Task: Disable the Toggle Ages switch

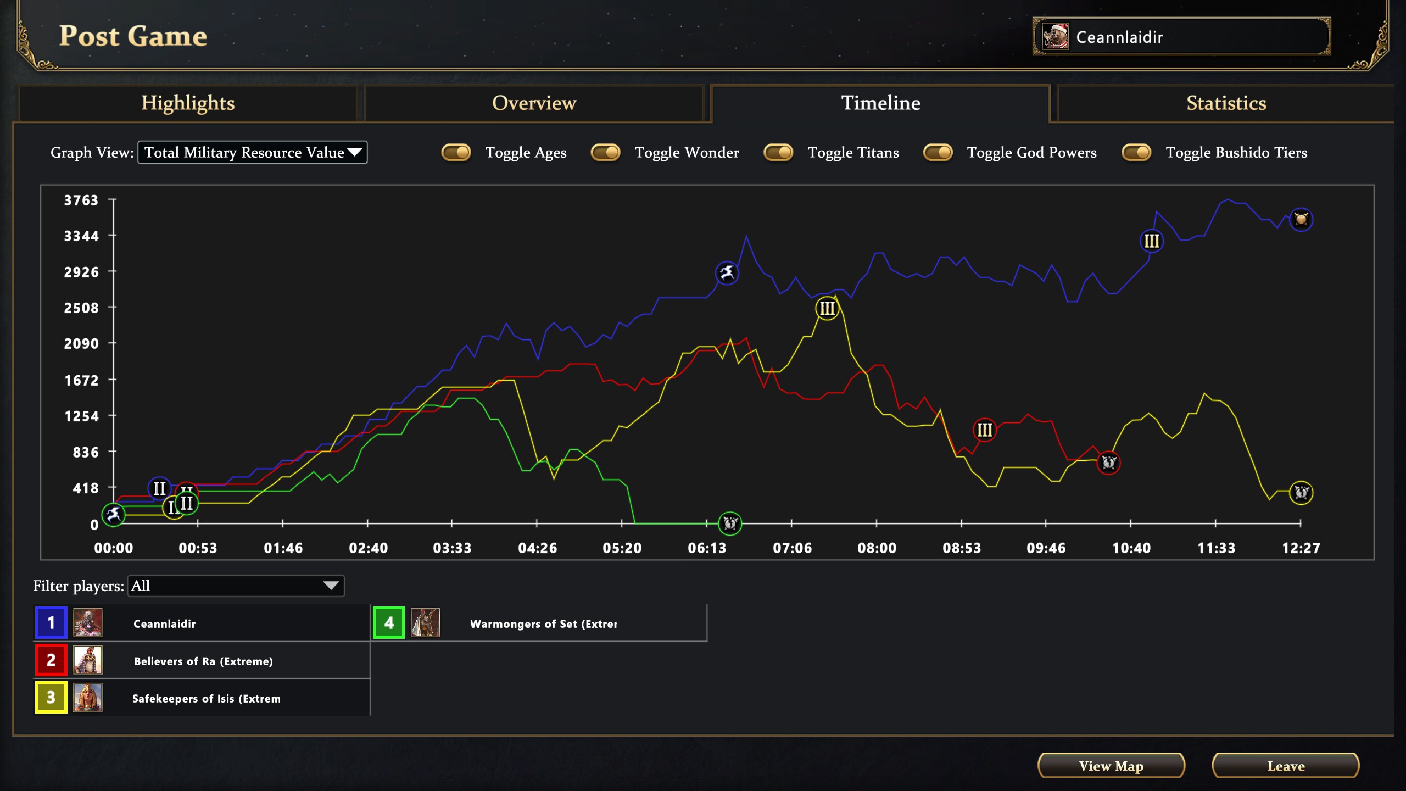Action: (x=456, y=152)
